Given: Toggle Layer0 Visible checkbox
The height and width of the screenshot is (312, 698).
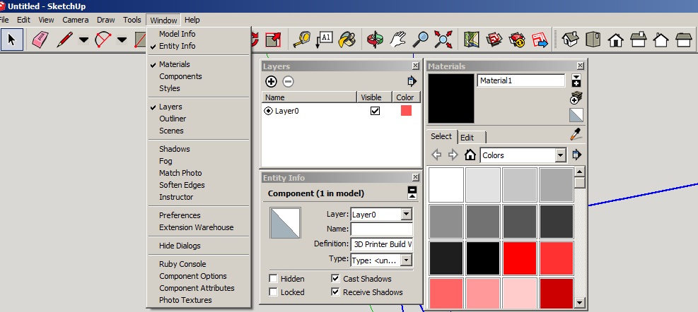Looking at the screenshot, I should point(376,111).
